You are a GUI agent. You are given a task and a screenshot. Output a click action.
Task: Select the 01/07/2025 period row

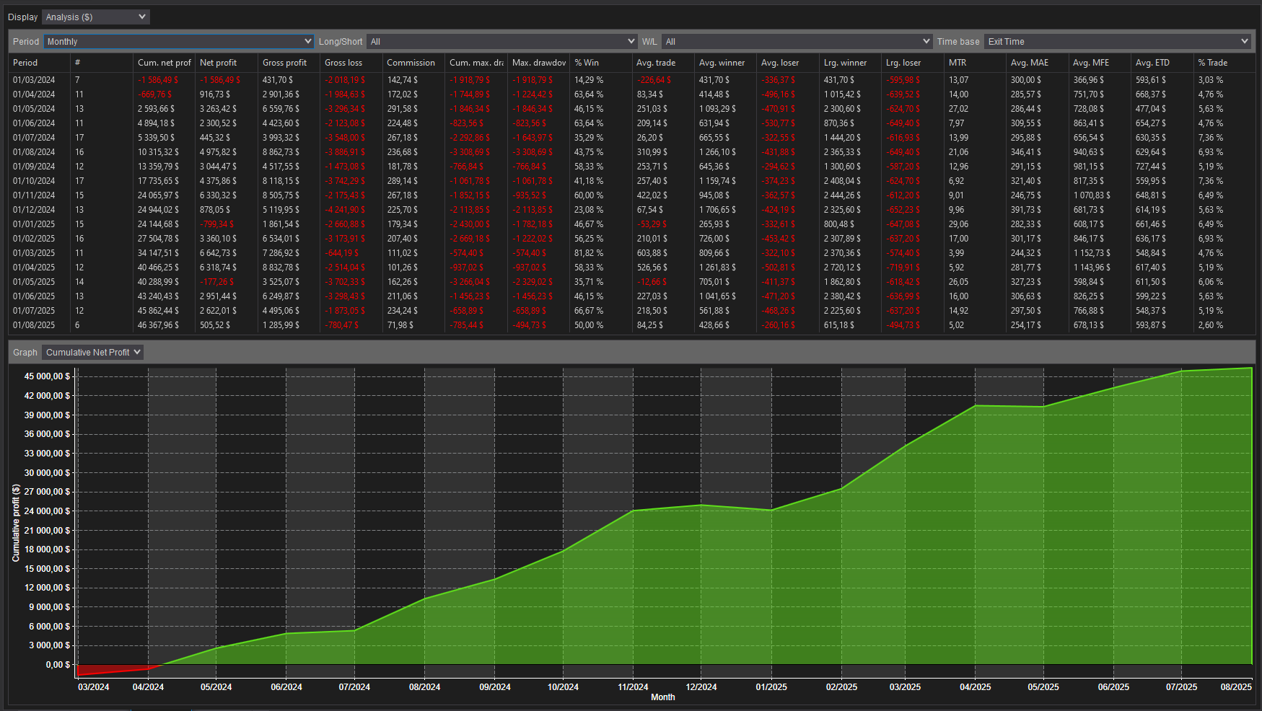coord(631,311)
